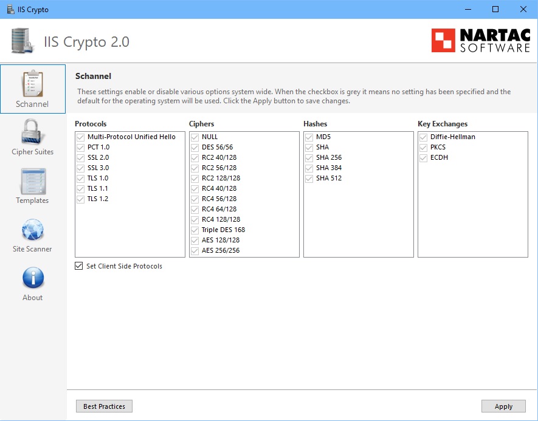Select the Site Scanner tab label
The width and height of the screenshot is (538, 421).
(x=32, y=249)
